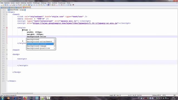Switch to the first document tab

pos(4,7)
